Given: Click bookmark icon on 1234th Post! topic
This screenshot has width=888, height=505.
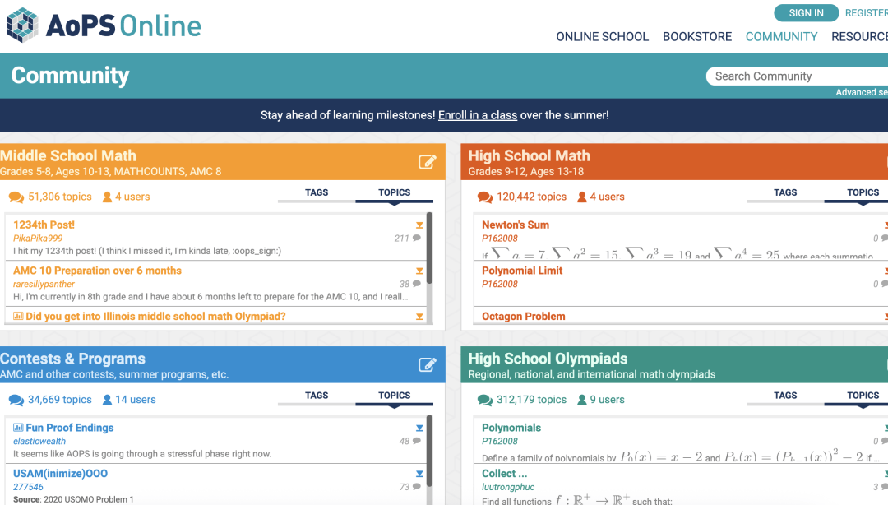Looking at the screenshot, I should tap(419, 225).
